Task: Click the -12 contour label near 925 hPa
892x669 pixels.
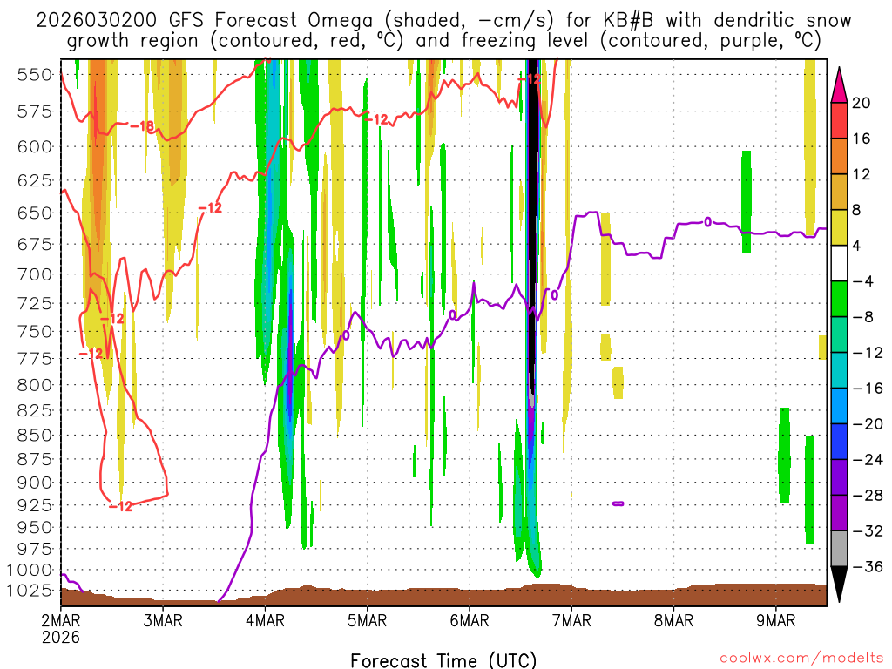Action: coord(120,506)
